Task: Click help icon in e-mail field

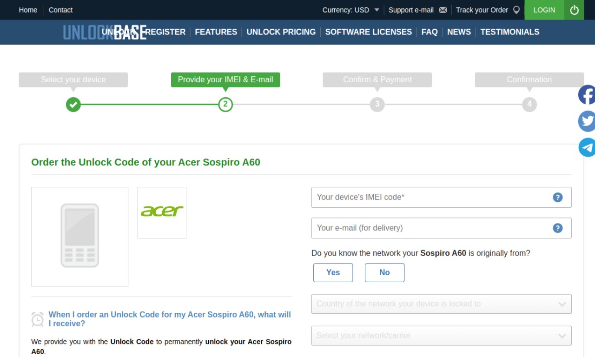Action: tap(557, 228)
